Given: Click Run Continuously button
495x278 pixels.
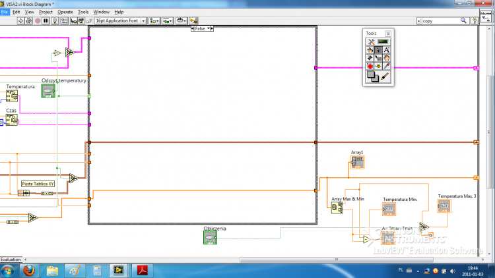Looking at the screenshot, I should click(29, 21).
